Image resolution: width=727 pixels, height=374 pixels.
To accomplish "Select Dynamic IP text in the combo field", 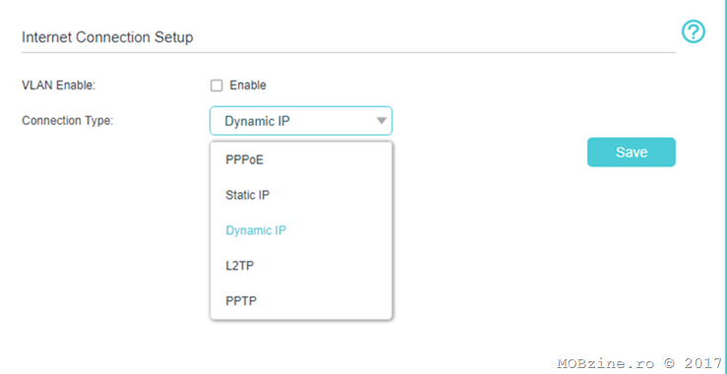I will 258,122.
